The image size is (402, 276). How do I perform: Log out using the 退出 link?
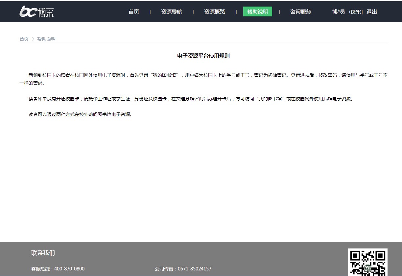point(371,12)
